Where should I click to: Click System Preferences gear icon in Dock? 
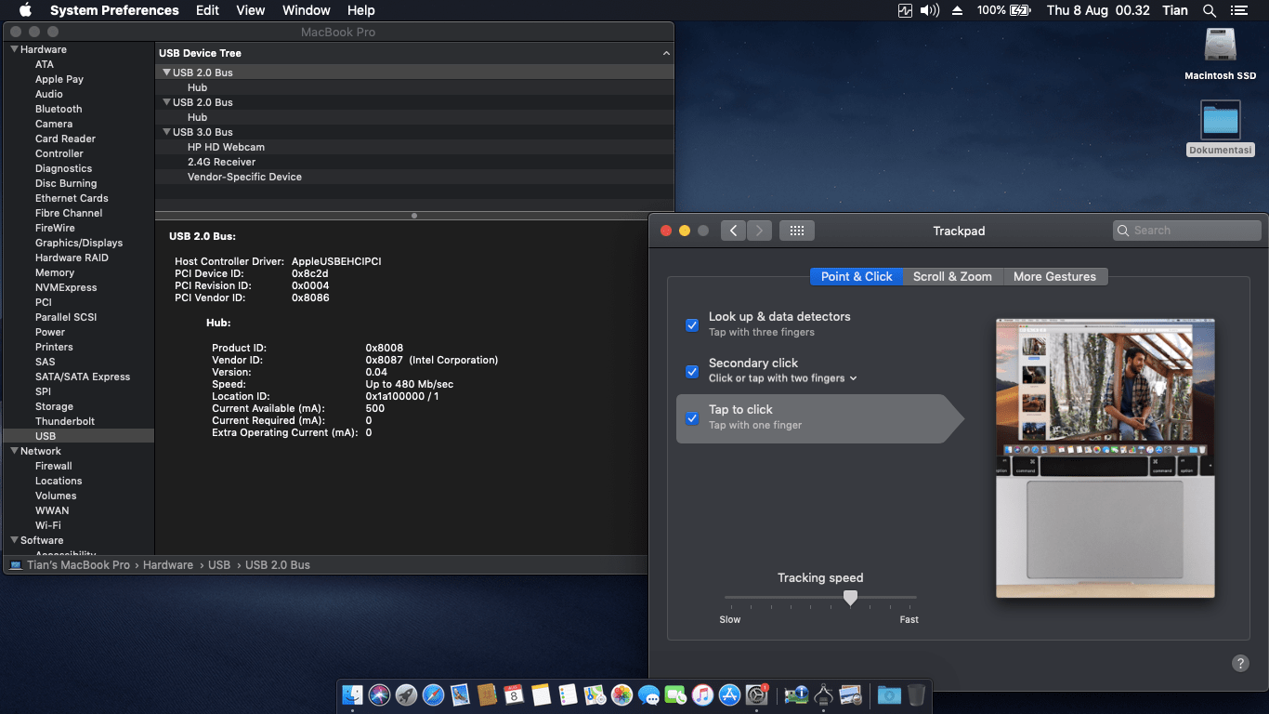tap(757, 694)
